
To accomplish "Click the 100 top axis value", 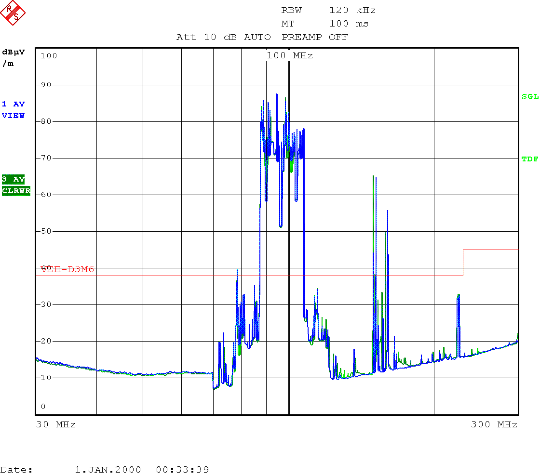I will (x=49, y=56).
